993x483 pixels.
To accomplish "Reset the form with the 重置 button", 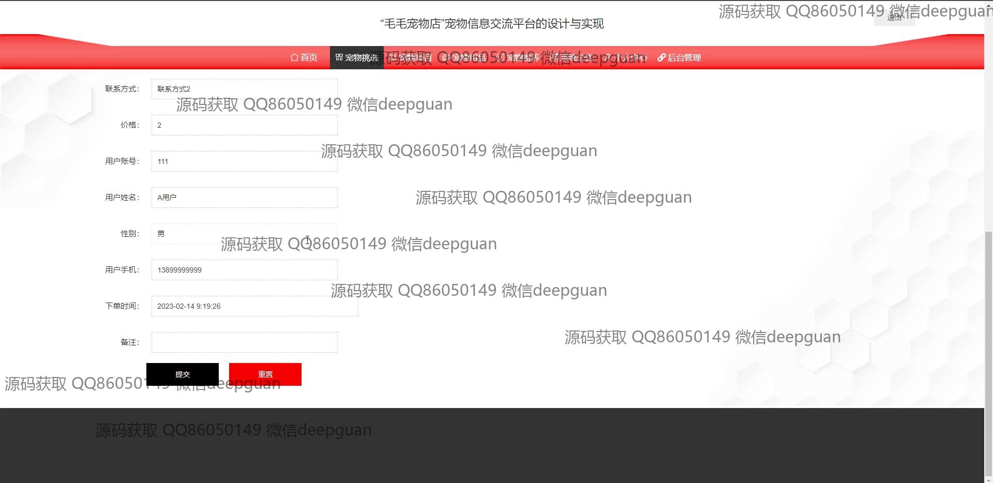I will coord(265,374).
